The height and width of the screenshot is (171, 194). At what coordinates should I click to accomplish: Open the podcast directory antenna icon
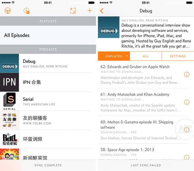coord(8,11)
